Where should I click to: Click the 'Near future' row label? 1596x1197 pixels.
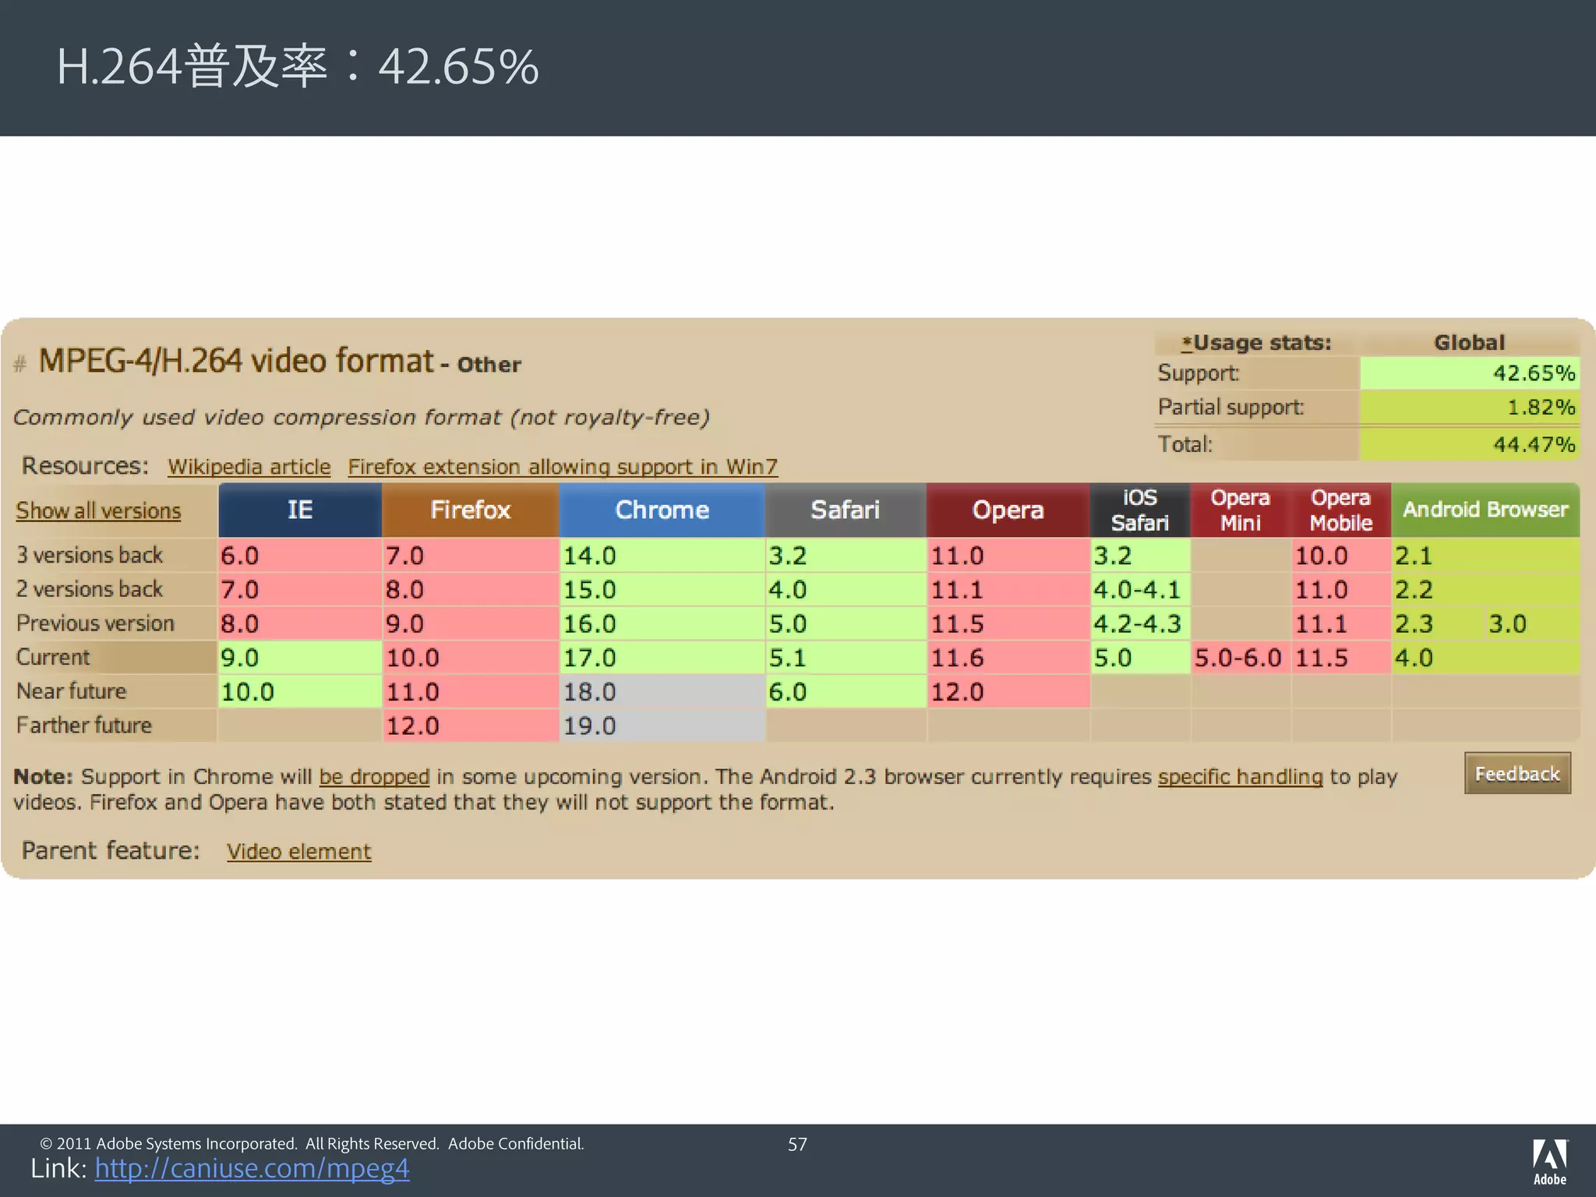(71, 691)
